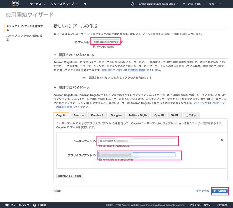Open the notifications bell icon
Screen dimensions: 233x208
[133, 4]
